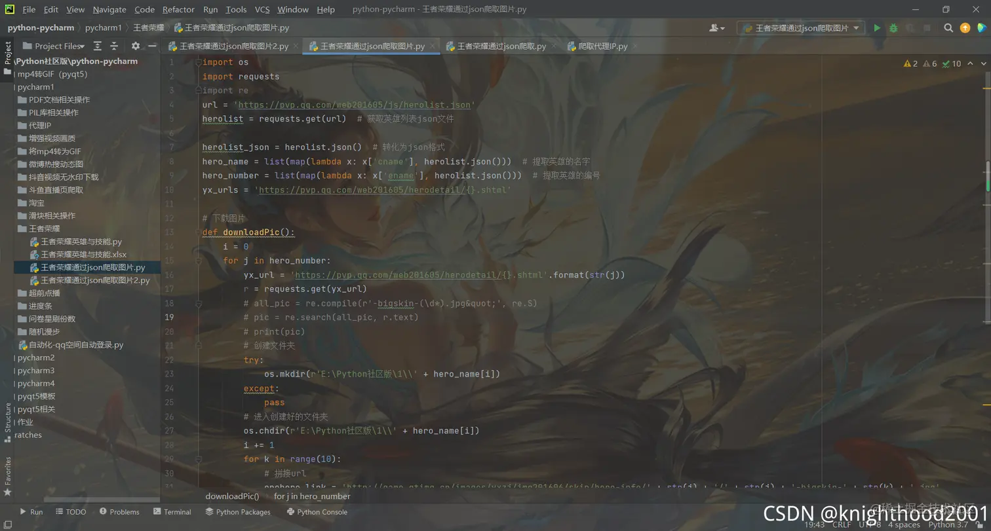Image resolution: width=991 pixels, height=531 pixels.
Task: Open the Favorites vertical tool window tab
Action: [x=7, y=476]
